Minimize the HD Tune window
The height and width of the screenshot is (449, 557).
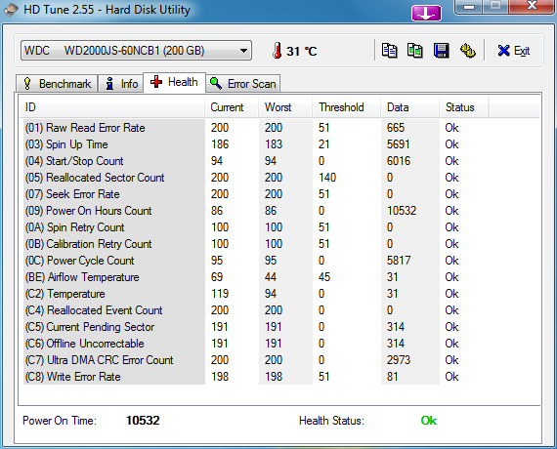coord(468,7)
